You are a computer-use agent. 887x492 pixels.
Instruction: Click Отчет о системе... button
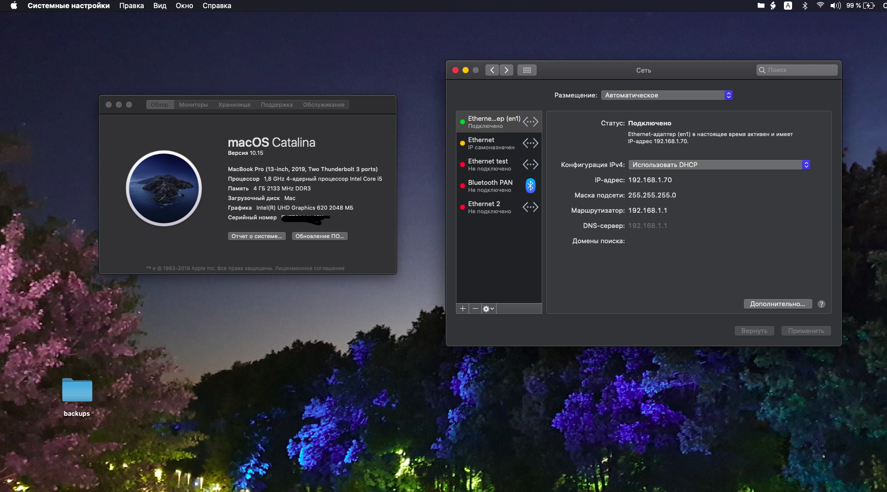(x=257, y=236)
